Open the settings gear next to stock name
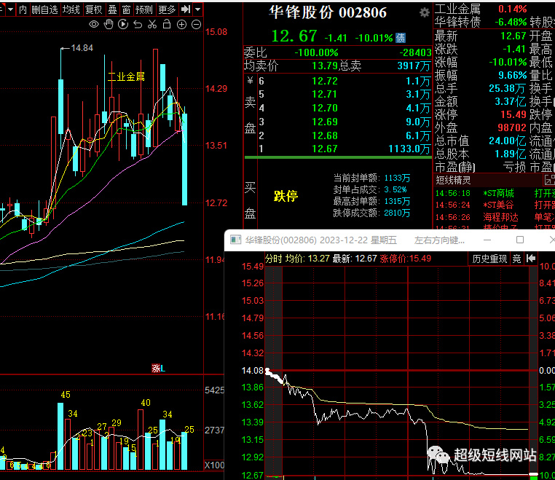 tap(425, 13)
